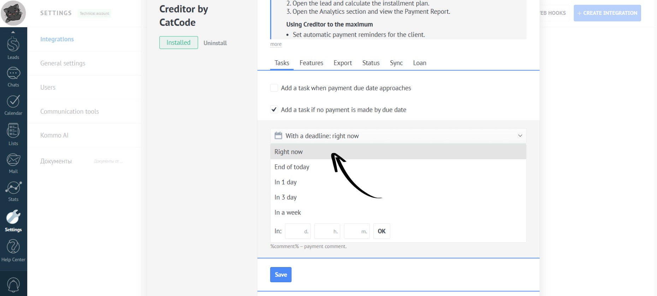
Task: Choose 'In a week' deadline option
Action: tap(288, 213)
